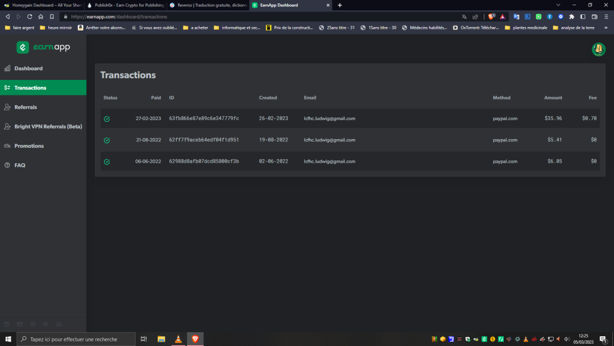Open Google Translate extension
Image resolution: width=614 pixels, height=346 pixels.
516,17
